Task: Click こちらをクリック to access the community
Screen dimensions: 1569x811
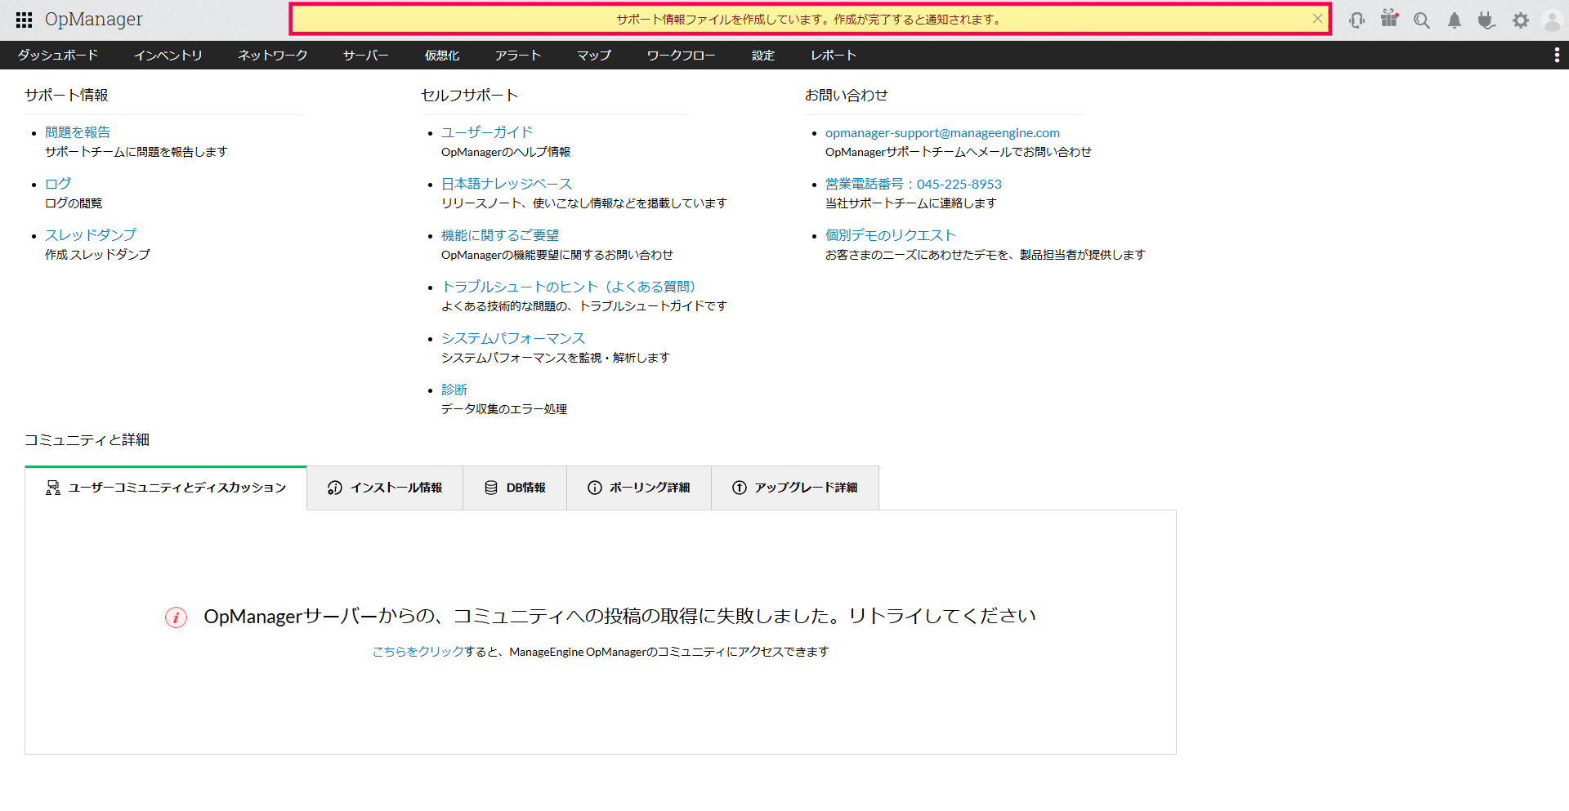Action: pyautogui.click(x=415, y=651)
